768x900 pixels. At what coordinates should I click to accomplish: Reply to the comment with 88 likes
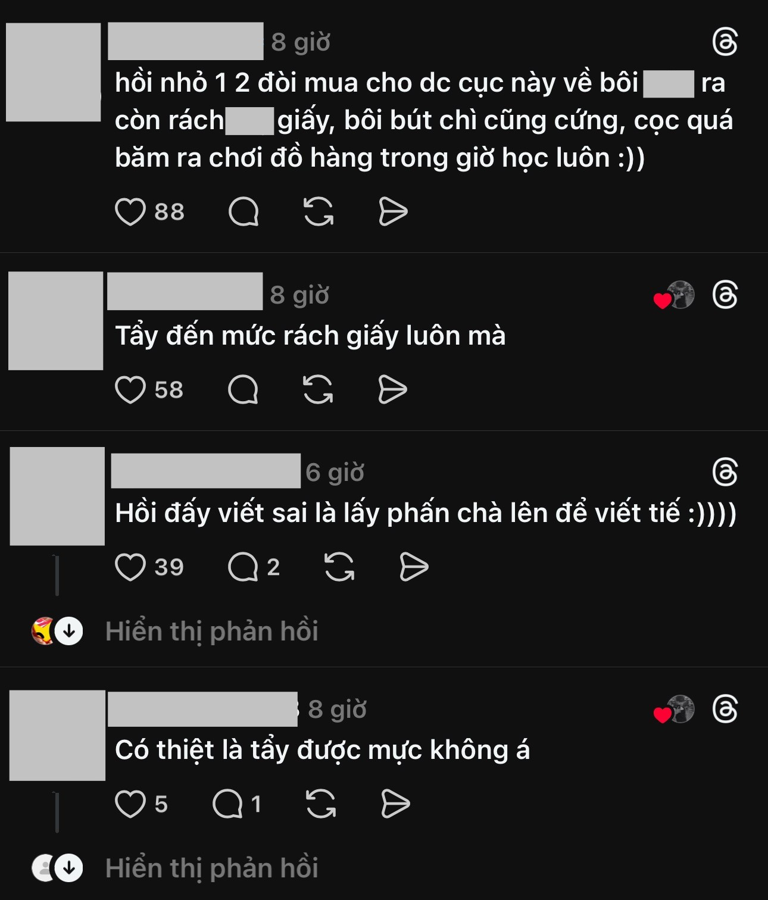(x=243, y=211)
